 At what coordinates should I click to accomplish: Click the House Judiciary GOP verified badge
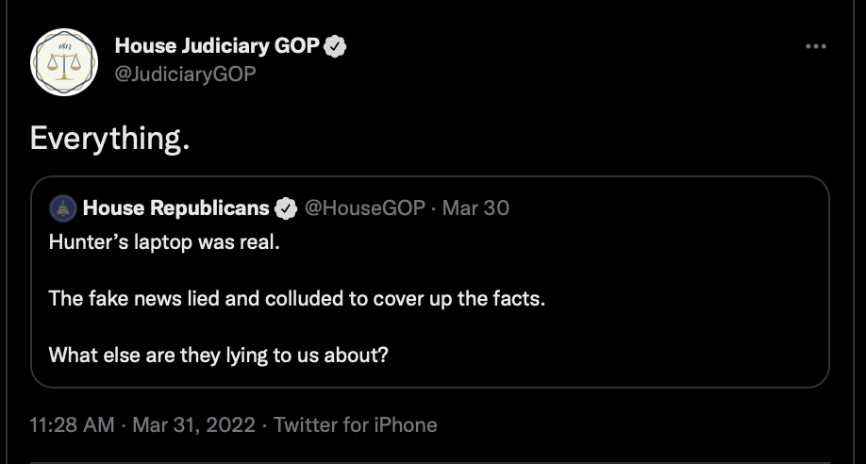click(335, 46)
